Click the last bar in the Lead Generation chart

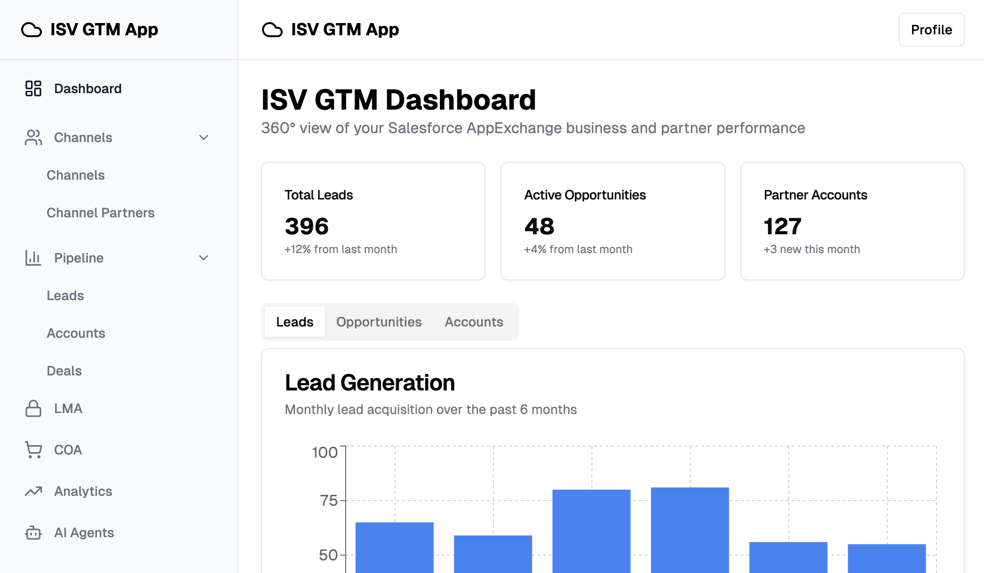pyautogui.click(x=887, y=558)
